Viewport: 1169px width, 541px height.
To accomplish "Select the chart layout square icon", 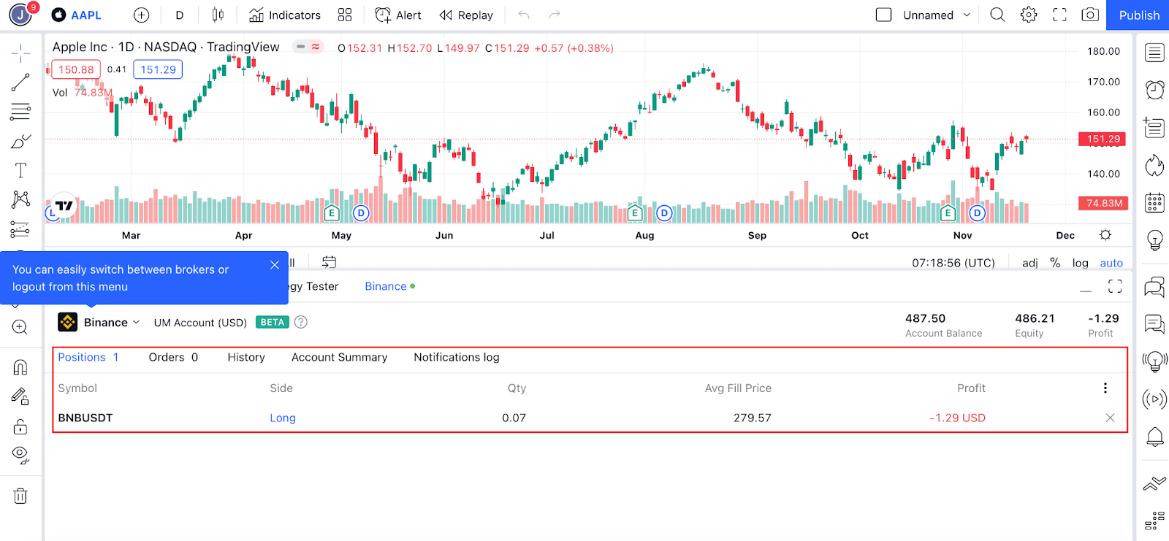I will click(x=883, y=15).
